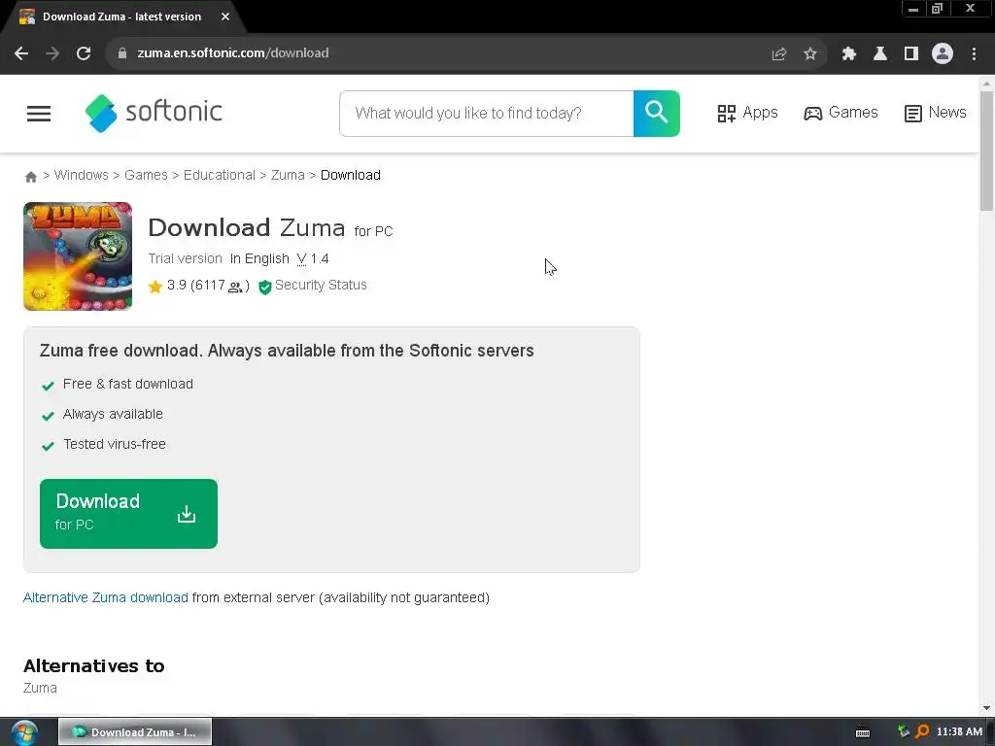Go to home via breadcrumb house icon
995x746 pixels.
coord(30,177)
